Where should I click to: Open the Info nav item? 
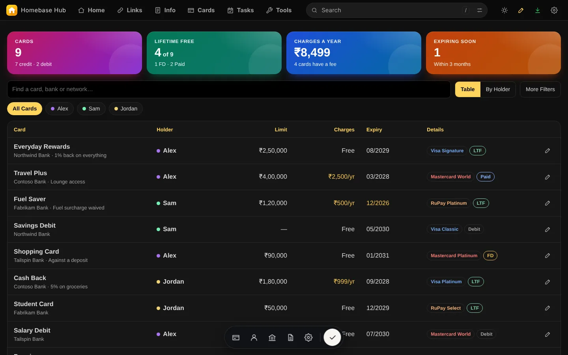pos(165,10)
